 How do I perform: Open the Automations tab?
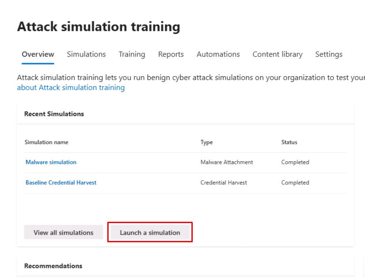pos(218,54)
